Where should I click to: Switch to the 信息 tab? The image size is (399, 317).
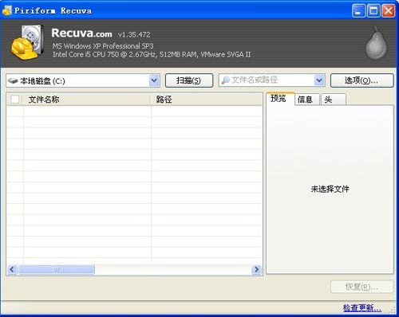[x=306, y=100]
